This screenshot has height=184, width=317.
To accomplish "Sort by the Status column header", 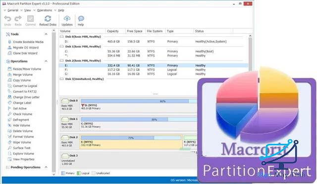I will point(213,31).
